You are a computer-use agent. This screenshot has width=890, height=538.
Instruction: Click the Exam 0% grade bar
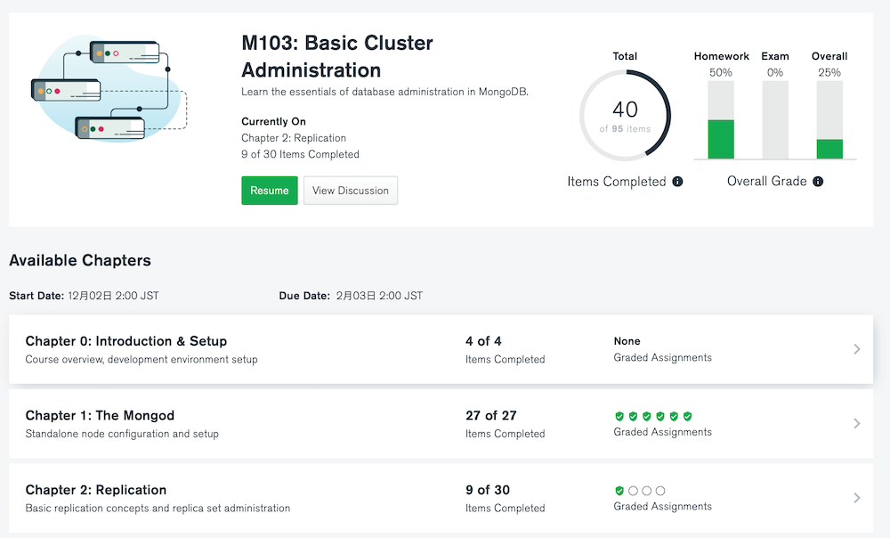pos(775,120)
